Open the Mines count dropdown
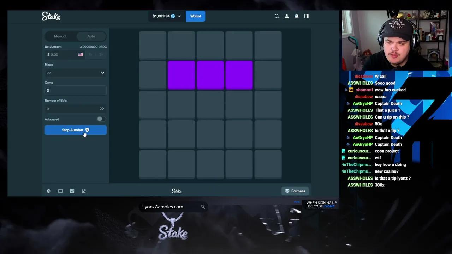This screenshot has height=254, width=452. [76, 73]
